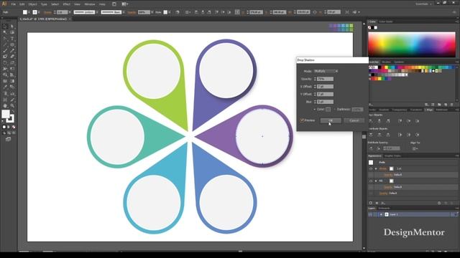Select the Zoom tool
The height and width of the screenshot is (258, 460).
click(12, 105)
